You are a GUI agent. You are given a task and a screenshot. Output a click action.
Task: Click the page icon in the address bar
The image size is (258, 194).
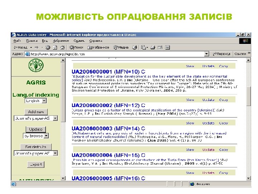point(27,54)
